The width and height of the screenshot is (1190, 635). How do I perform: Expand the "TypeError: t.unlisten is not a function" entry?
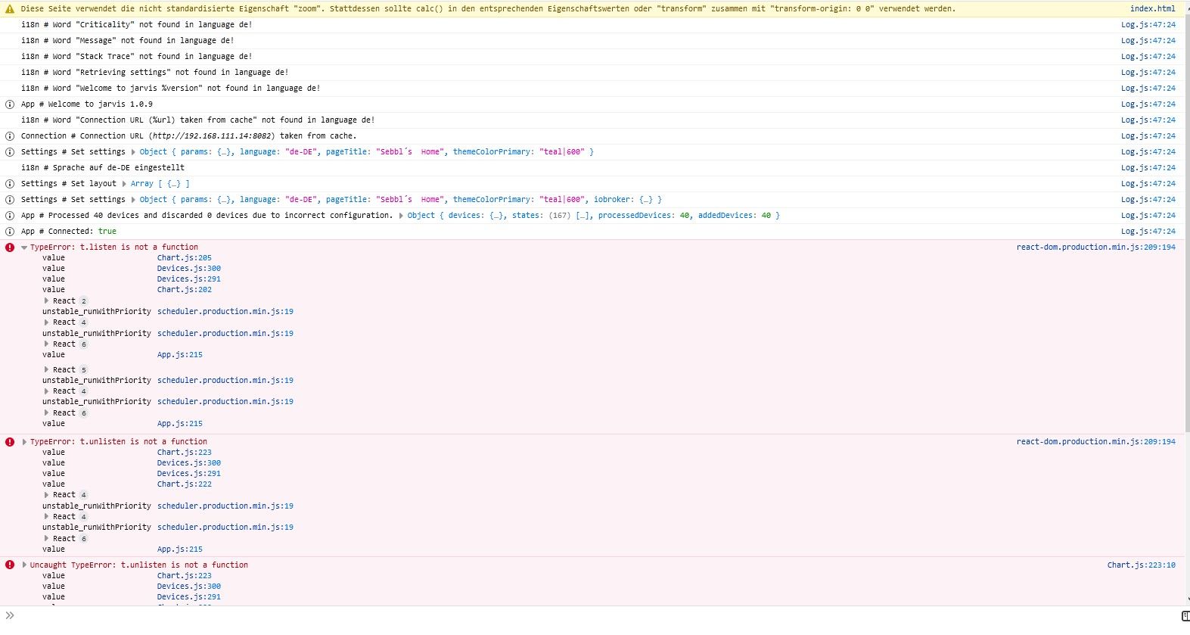[24, 442]
